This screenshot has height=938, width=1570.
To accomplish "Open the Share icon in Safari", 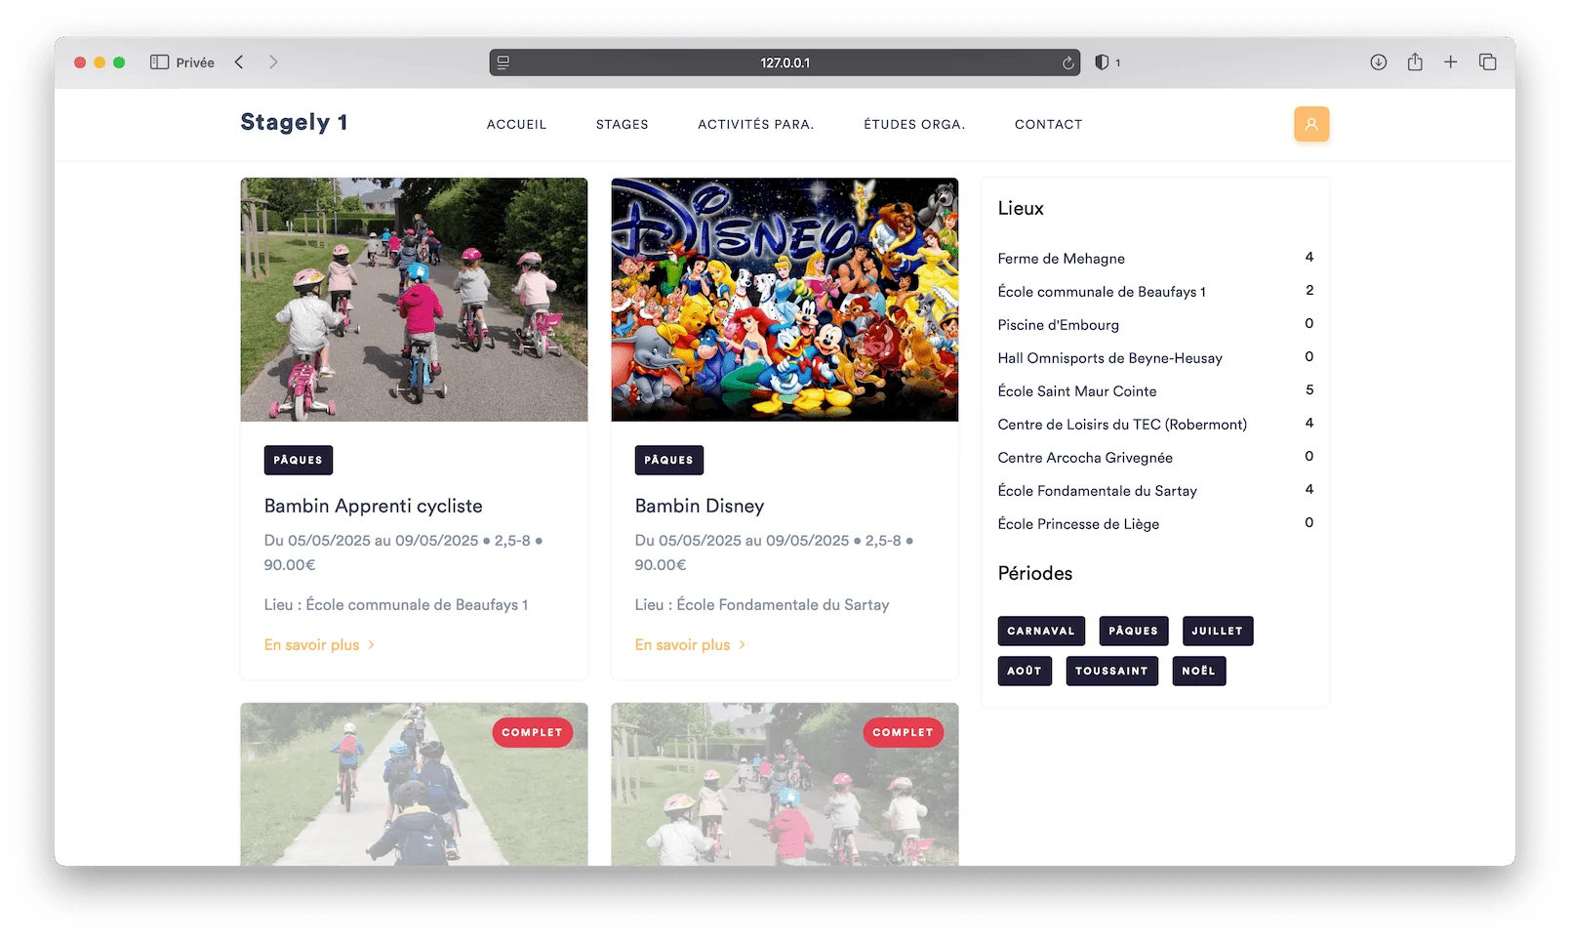I will click(x=1415, y=61).
